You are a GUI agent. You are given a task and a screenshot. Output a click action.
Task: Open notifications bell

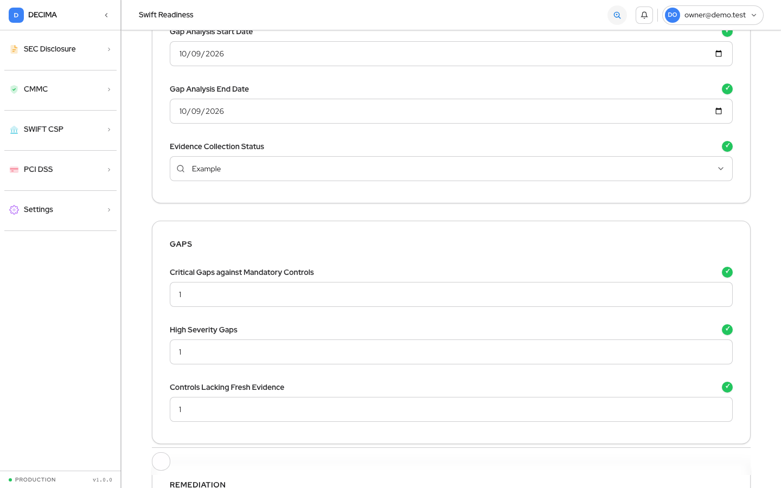pos(644,15)
